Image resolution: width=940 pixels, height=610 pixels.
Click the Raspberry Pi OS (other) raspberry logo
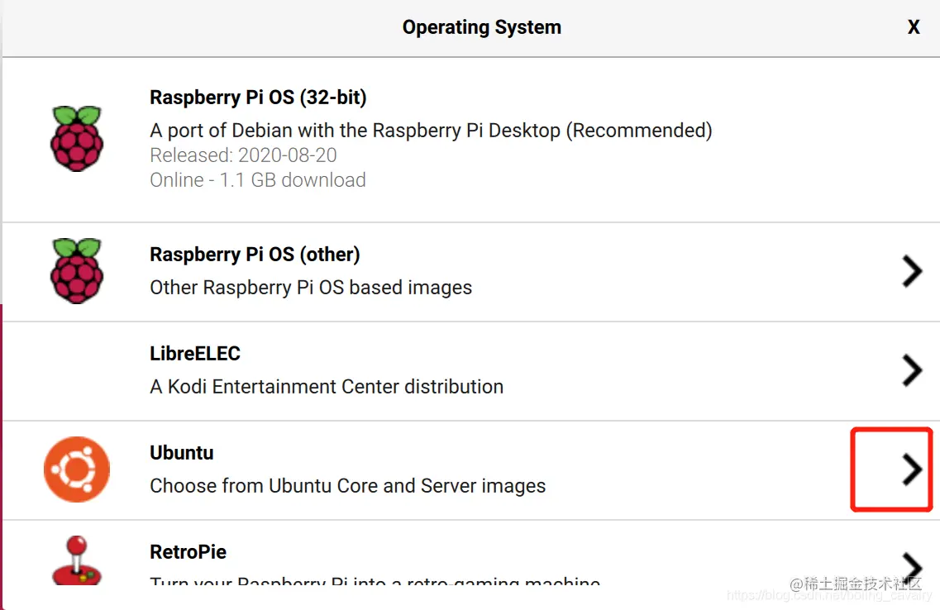click(77, 271)
